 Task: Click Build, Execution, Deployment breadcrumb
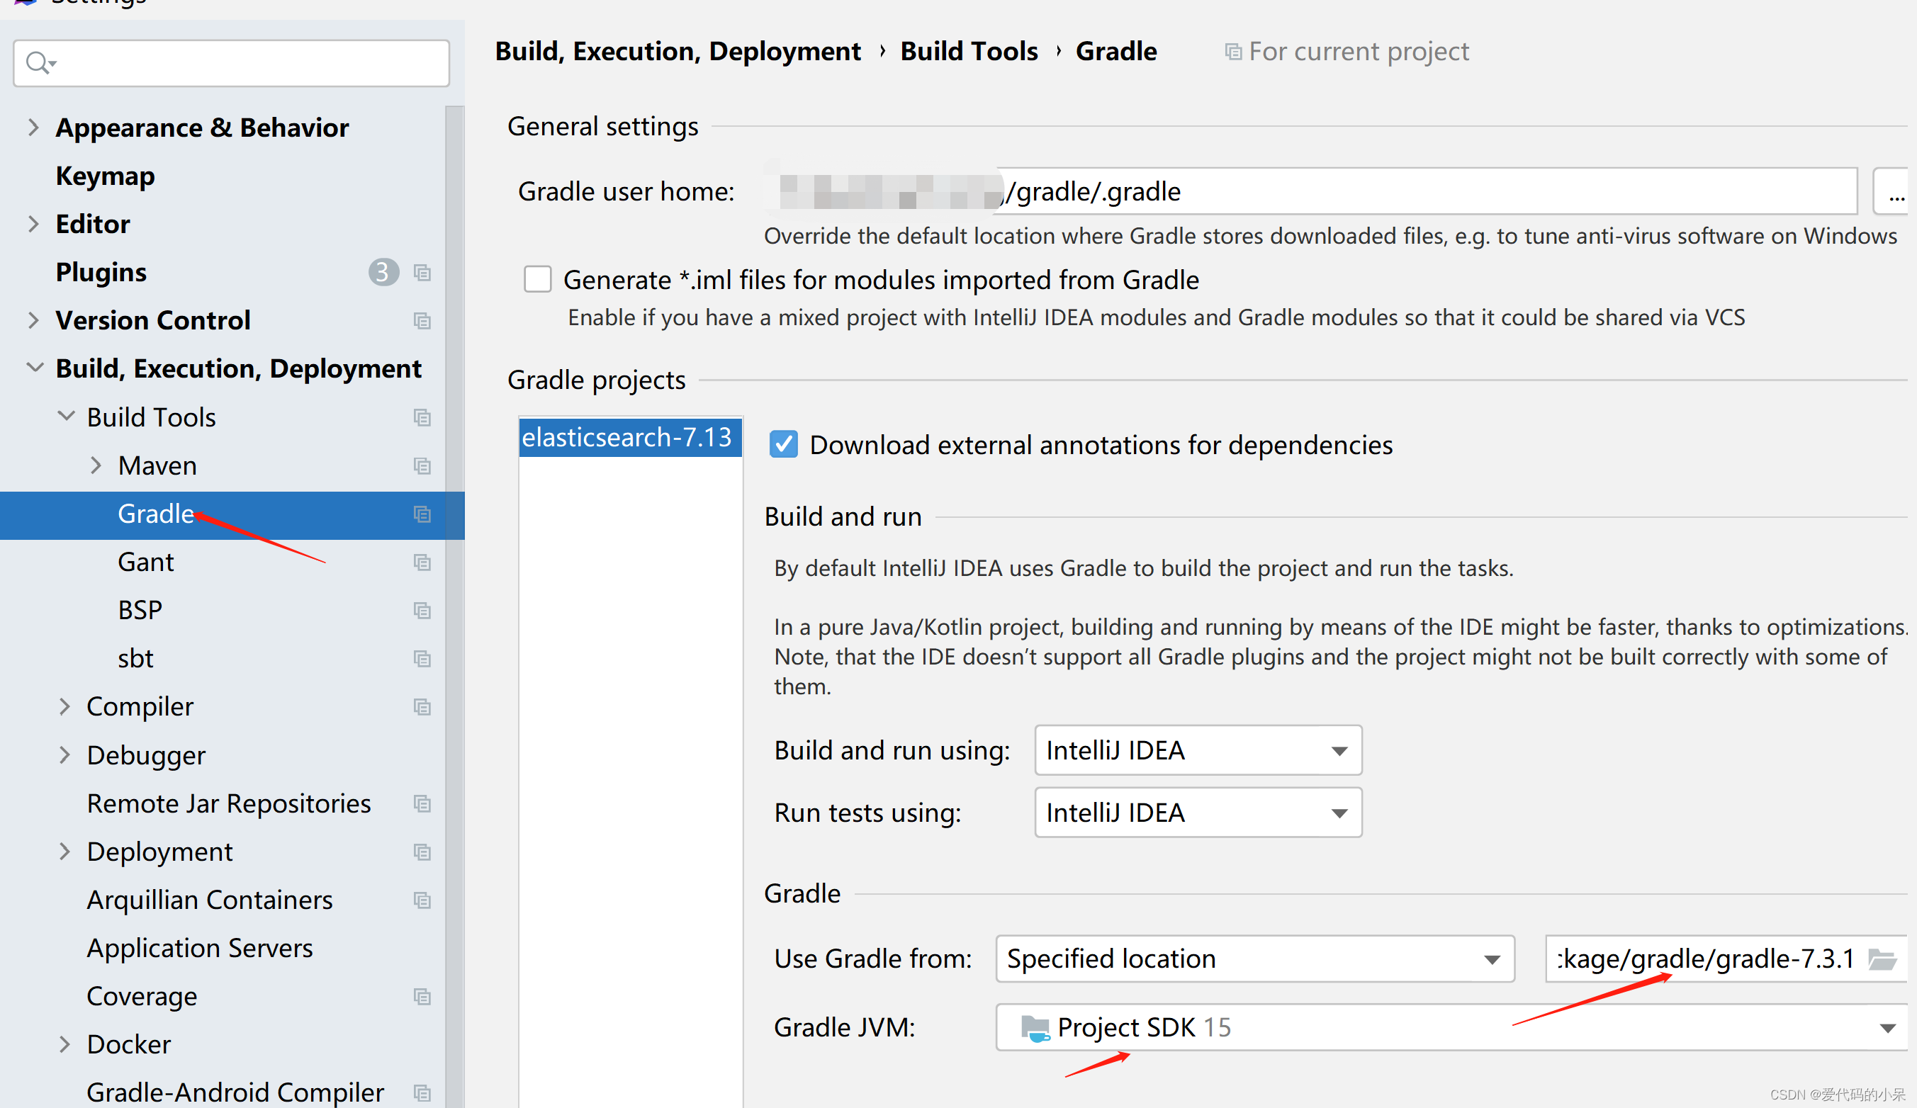pos(678,51)
